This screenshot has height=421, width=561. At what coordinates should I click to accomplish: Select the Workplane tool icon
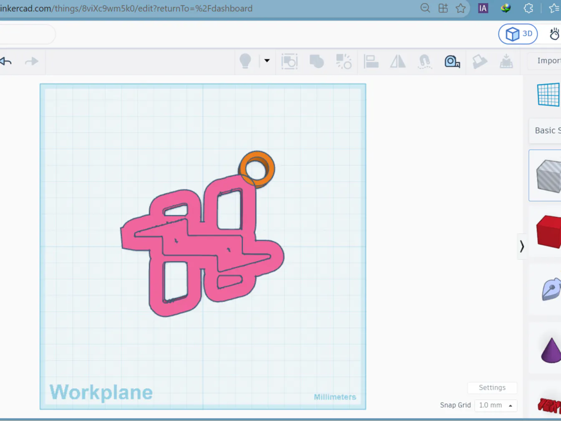tap(548, 94)
